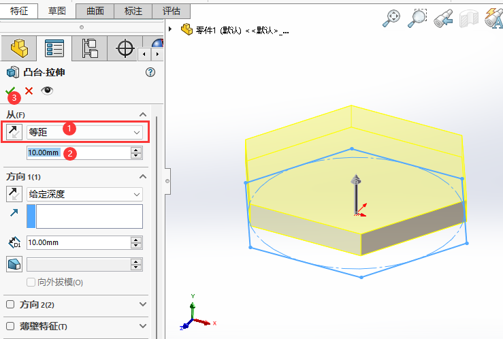Toggle detailed preview eye icon

[47, 91]
